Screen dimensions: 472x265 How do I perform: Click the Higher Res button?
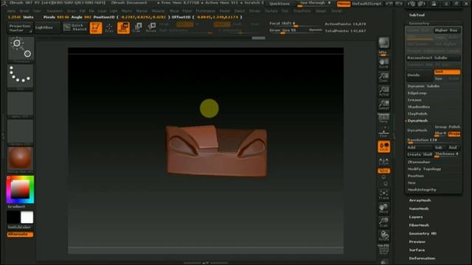448,30
